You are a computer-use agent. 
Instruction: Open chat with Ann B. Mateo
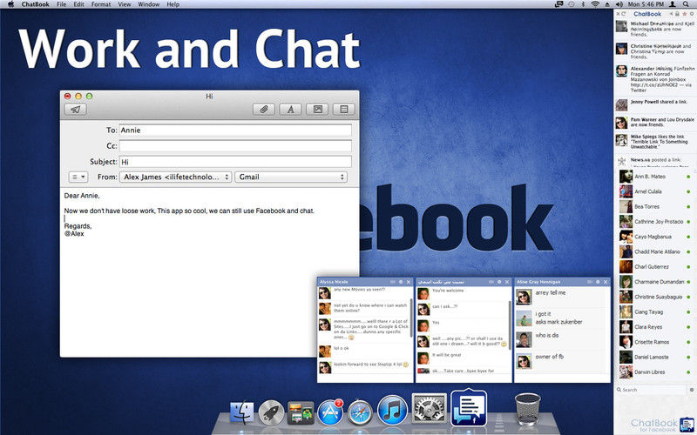(x=655, y=177)
